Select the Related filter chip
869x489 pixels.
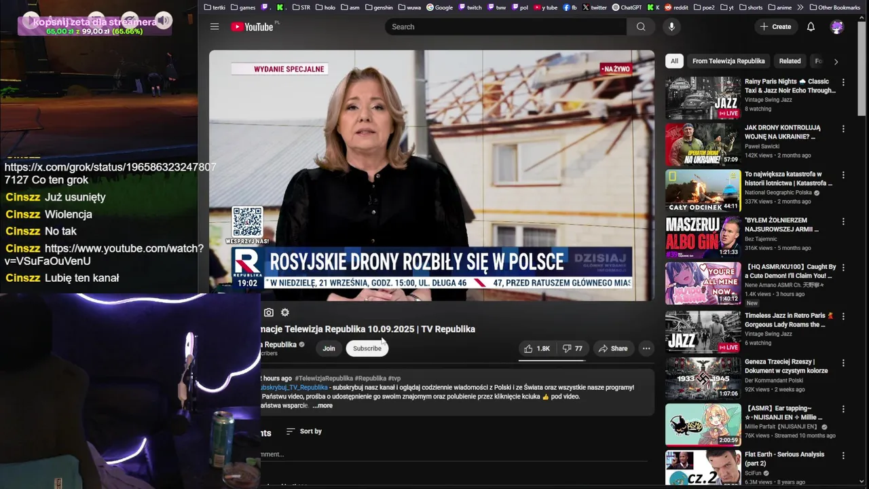point(790,61)
